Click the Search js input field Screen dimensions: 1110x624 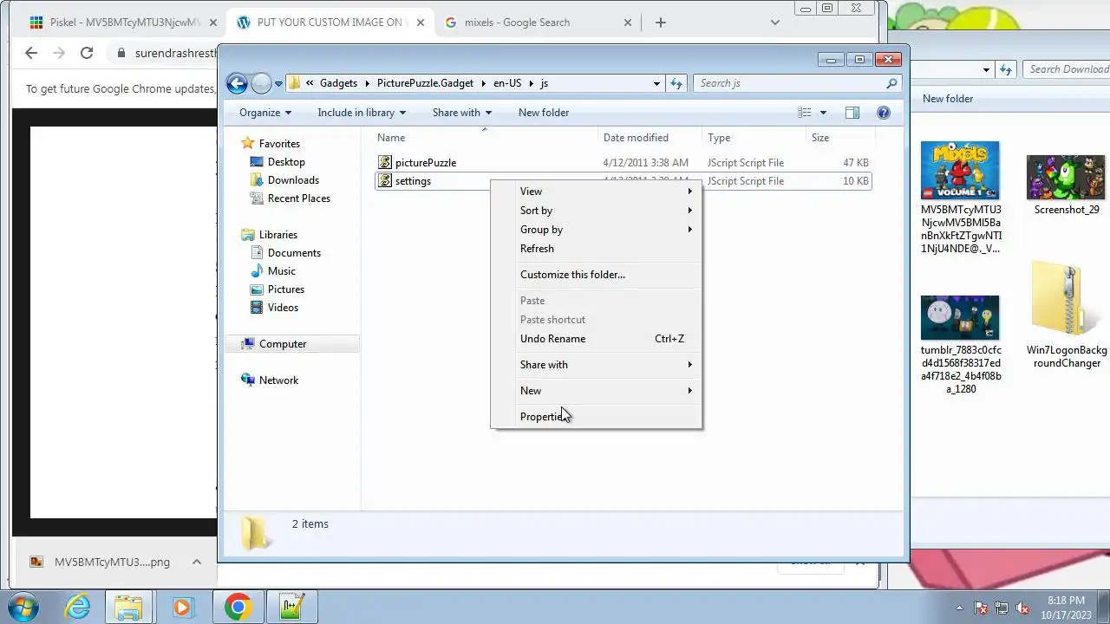789,83
